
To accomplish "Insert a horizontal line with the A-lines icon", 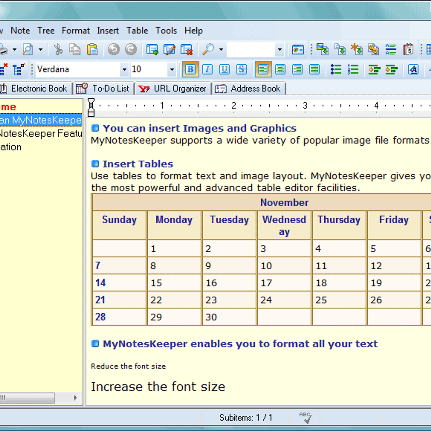I will coord(391,50).
